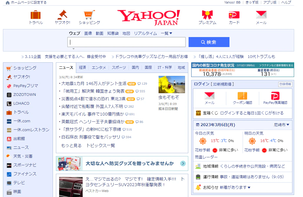Click the 登録情報 button
Screen dimensions: 303x197
pos(285,84)
